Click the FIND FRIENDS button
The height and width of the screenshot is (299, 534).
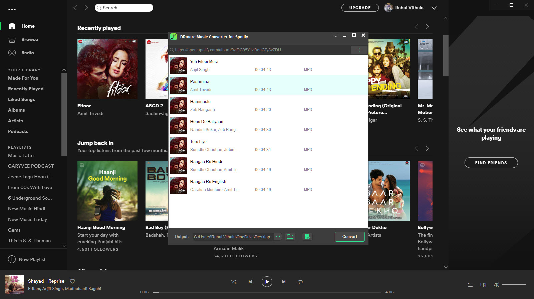pyautogui.click(x=491, y=163)
